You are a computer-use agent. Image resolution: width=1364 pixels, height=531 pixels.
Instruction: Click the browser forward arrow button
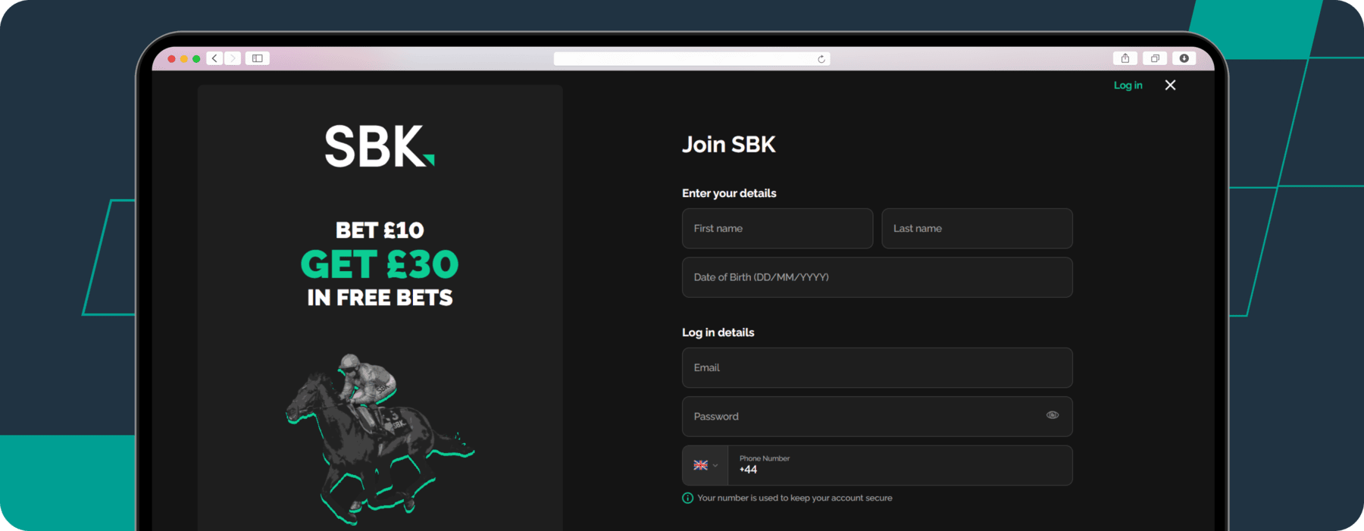233,58
